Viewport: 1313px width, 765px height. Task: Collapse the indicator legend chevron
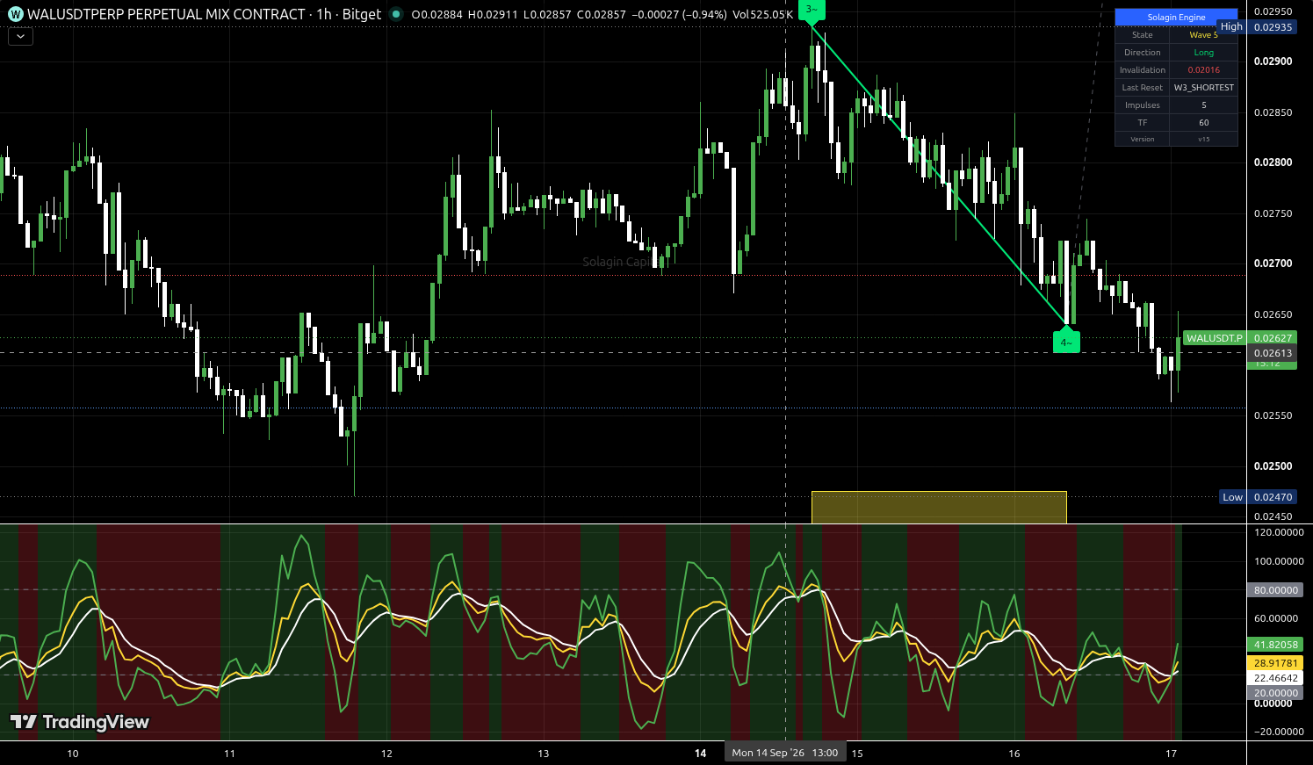click(x=20, y=37)
